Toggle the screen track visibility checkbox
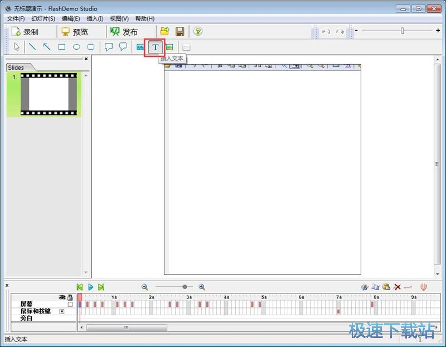This screenshot has width=446, height=347. pos(70,305)
